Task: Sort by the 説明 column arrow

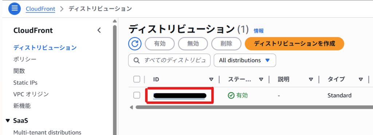Action: [x=311, y=79]
